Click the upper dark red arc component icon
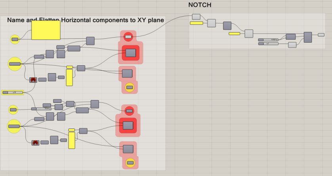This screenshot has height=176, width=332. click(33, 79)
